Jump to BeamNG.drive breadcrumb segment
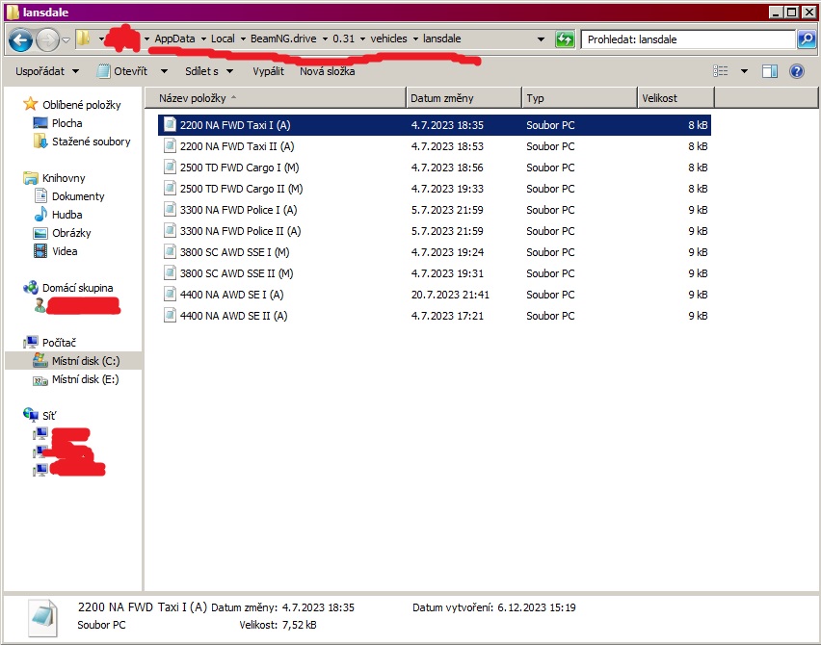The width and height of the screenshot is (821, 645). click(x=283, y=39)
